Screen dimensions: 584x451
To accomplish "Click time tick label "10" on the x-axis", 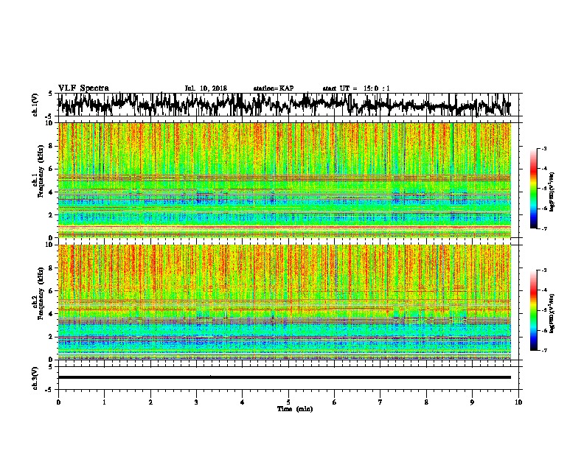I will (x=518, y=402).
